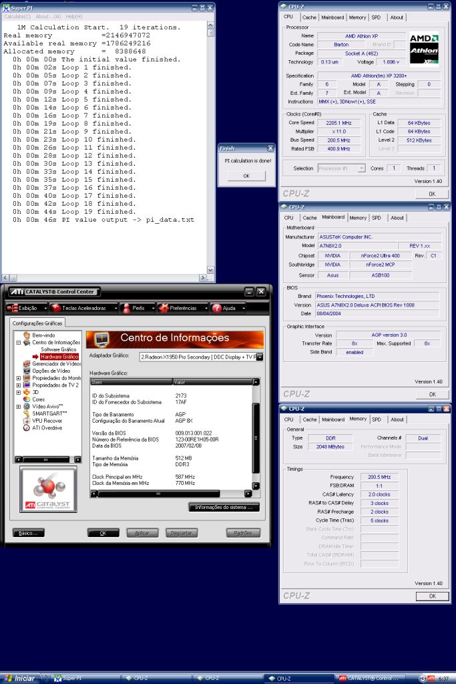Open the Exibição menu icon in Catalyst
Viewport: 456px width, 684px height.
coord(12,308)
